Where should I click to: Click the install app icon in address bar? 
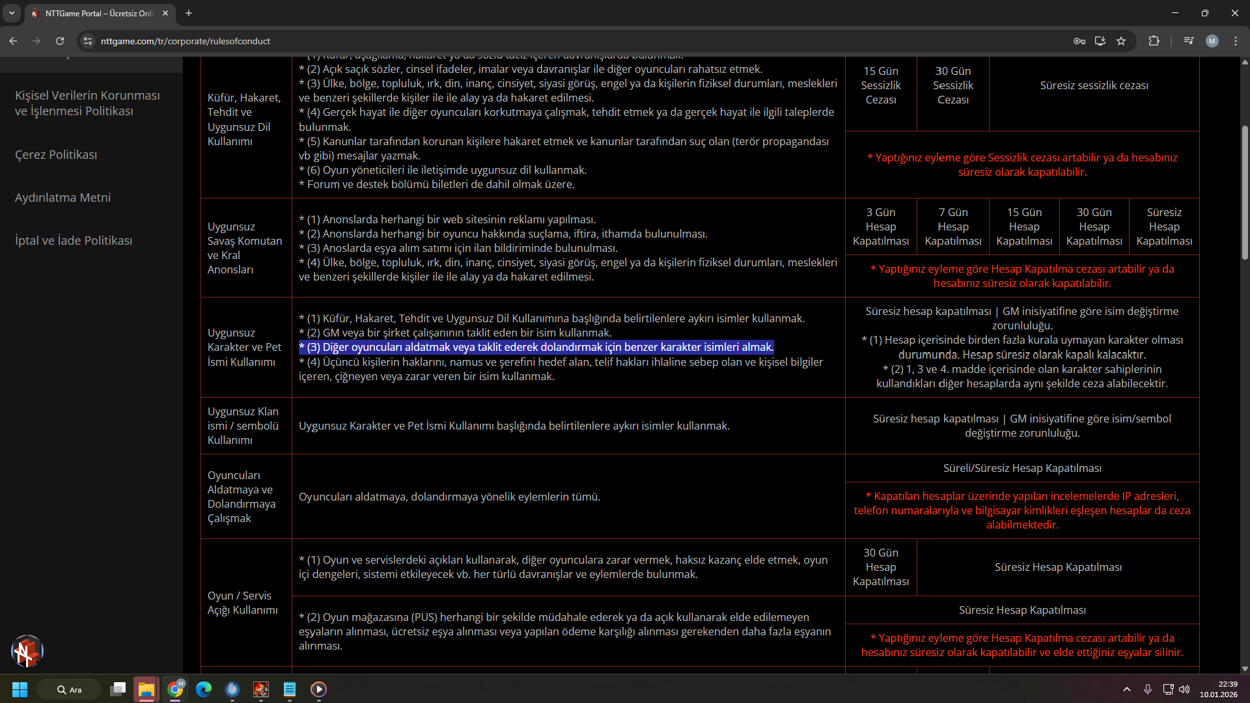click(1100, 41)
